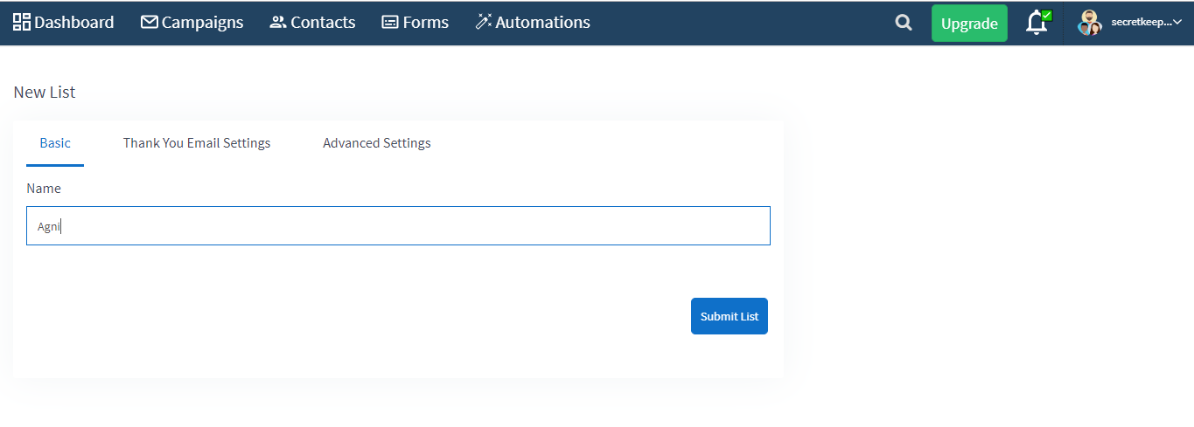
Task: Open the Thank You Email Settings tab
Action: (197, 142)
